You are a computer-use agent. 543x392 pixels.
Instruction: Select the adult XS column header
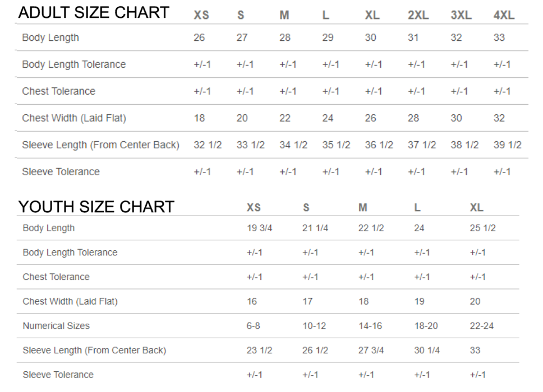pyautogui.click(x=201, y=15)
